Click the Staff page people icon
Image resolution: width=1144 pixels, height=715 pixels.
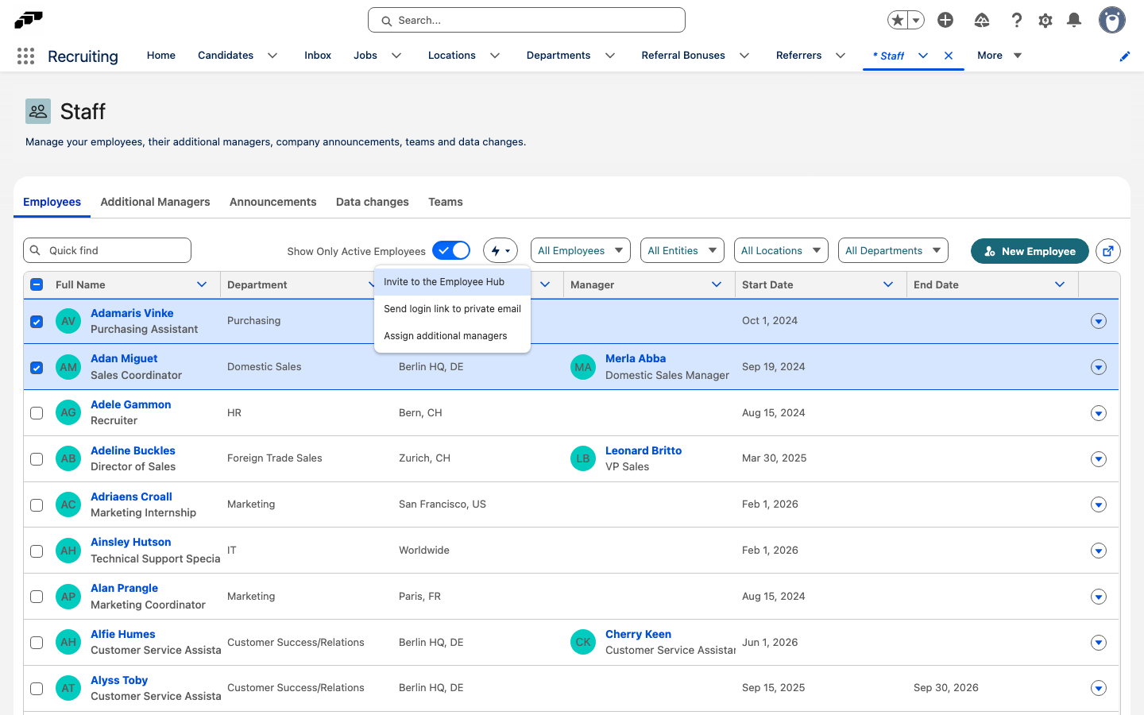click(x=38, y=111)
